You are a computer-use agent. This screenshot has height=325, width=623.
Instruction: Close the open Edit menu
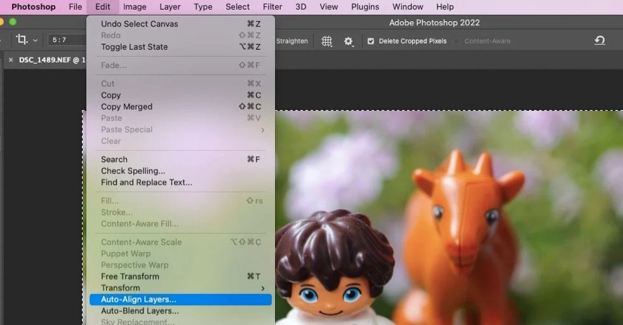[102, 7]
